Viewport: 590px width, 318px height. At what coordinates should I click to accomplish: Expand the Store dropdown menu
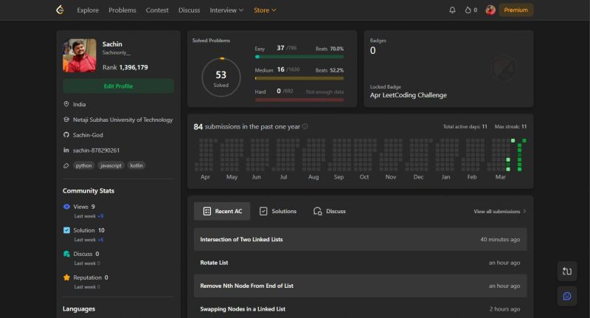pos(265,10)
